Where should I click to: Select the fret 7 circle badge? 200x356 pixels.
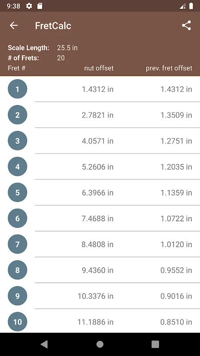point(17,244)
